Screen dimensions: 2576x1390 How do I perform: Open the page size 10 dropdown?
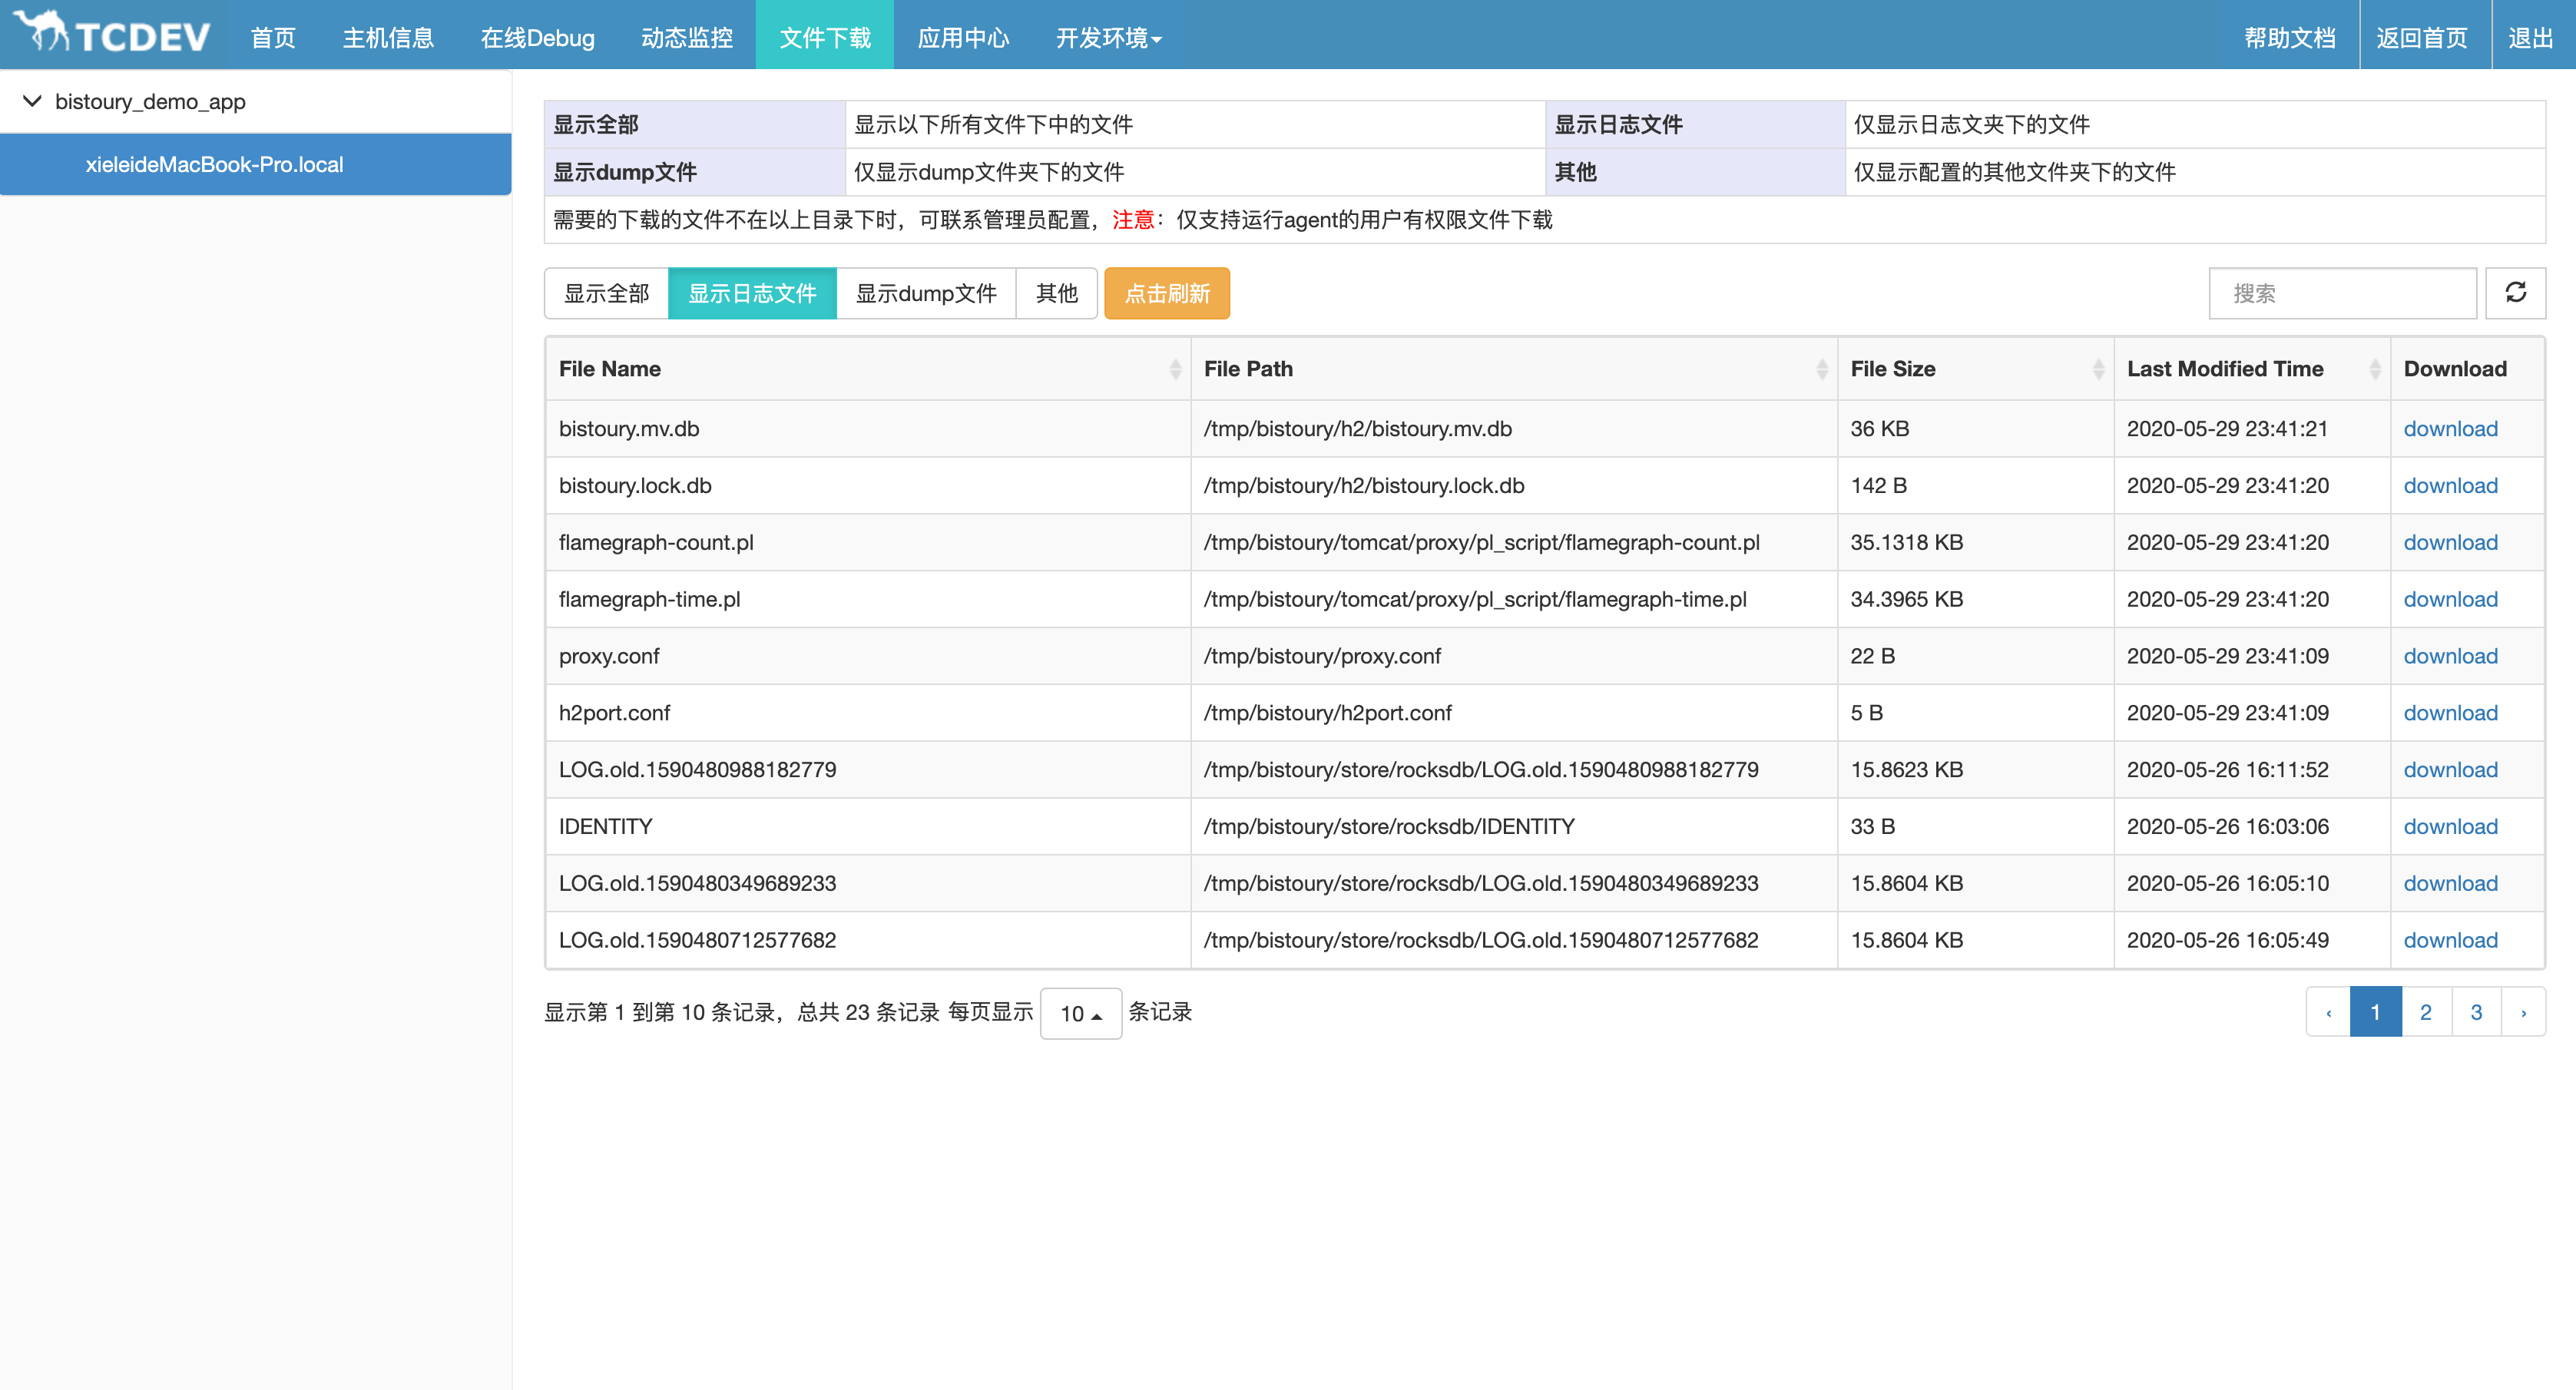1080,1013
